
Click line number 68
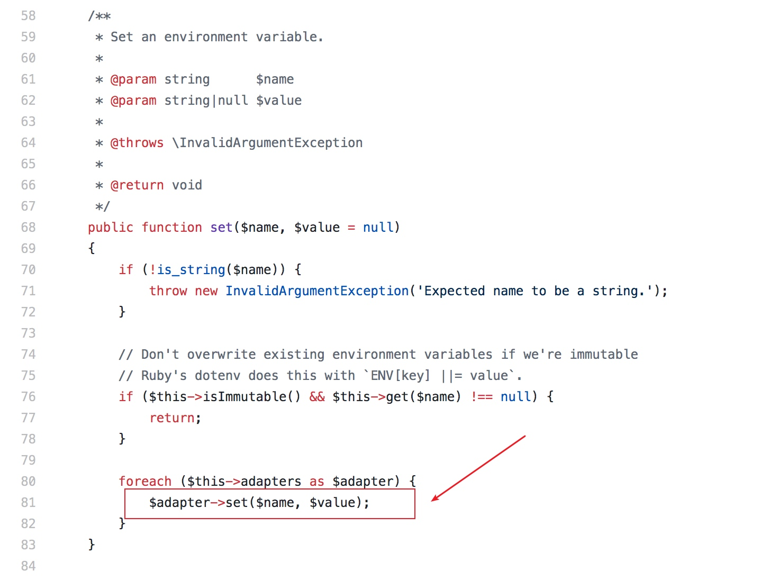point(28,228)
